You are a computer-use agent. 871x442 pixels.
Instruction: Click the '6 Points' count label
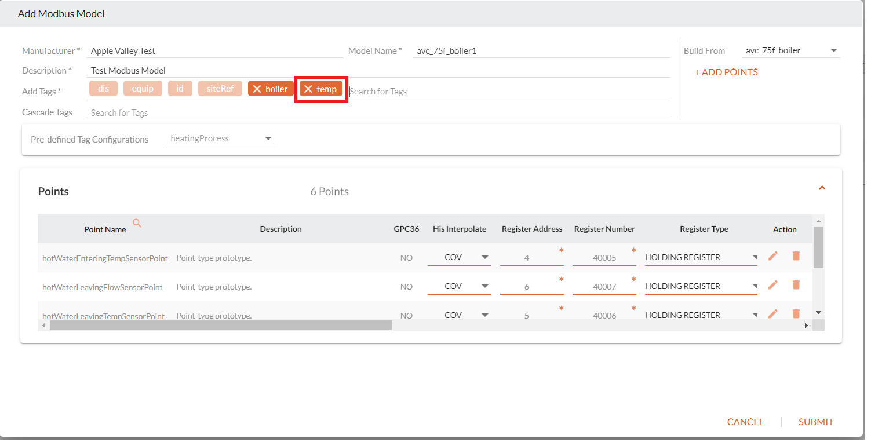(x=330, y=192)
